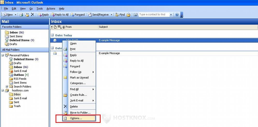The width and height of the screenshot is (258, 127).
Task: Click the Reply button in the toolbar
Action: [x=43, y=15]
